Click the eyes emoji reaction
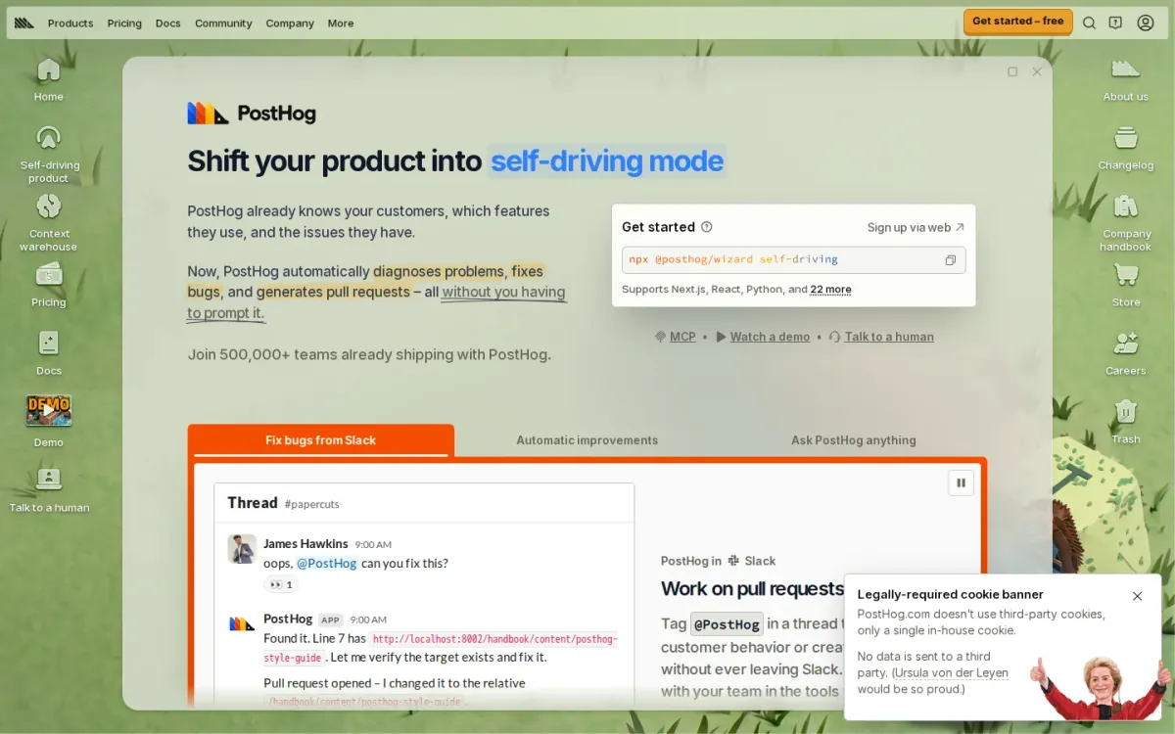Image resolution: width=1175 pixels, height=734 pixels. point(280,584)
